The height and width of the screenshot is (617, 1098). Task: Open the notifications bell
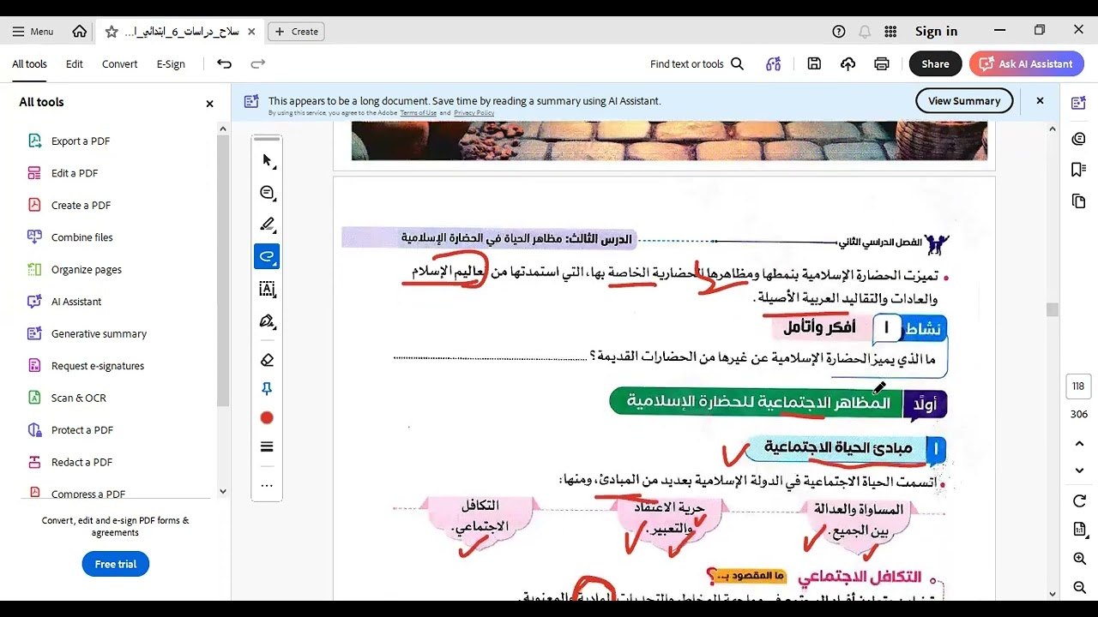865,32
